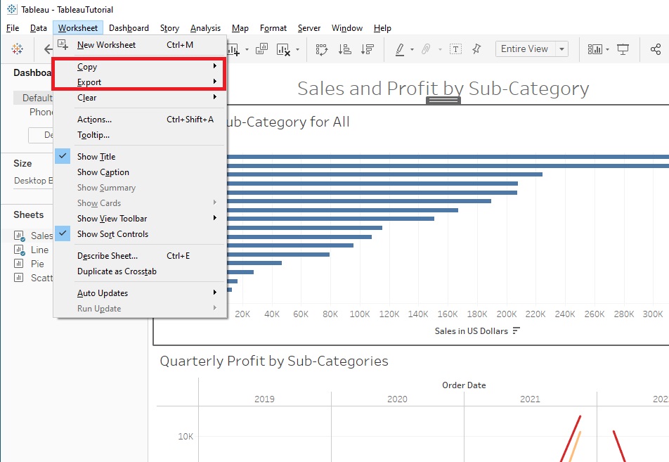The image size is (669, 462).
Task: Click the Highlight pen toolbar icon
Action: coord(400,49)
